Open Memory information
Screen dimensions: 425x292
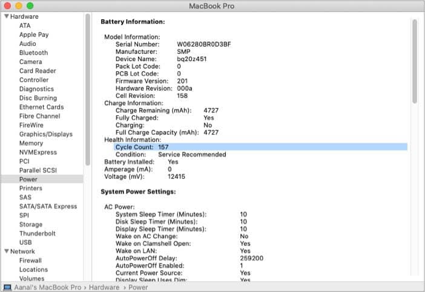tap(31, 143)
